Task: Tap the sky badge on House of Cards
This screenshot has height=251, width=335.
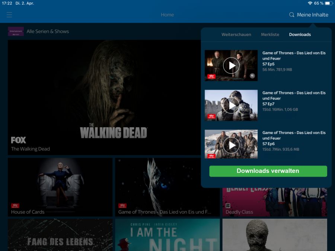Action: [x=15, y=206]
